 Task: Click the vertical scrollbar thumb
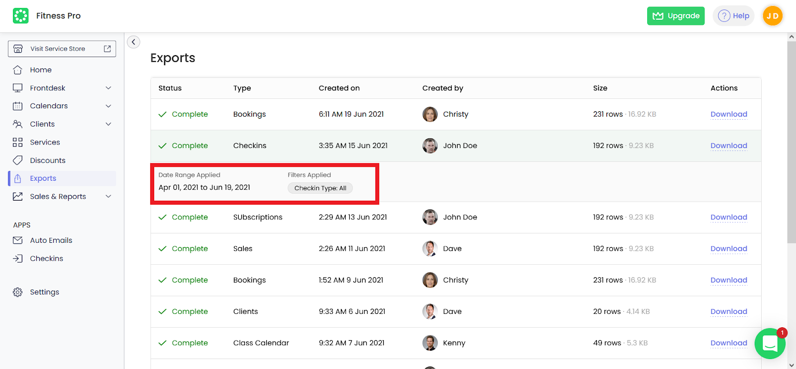pos(792,142)
